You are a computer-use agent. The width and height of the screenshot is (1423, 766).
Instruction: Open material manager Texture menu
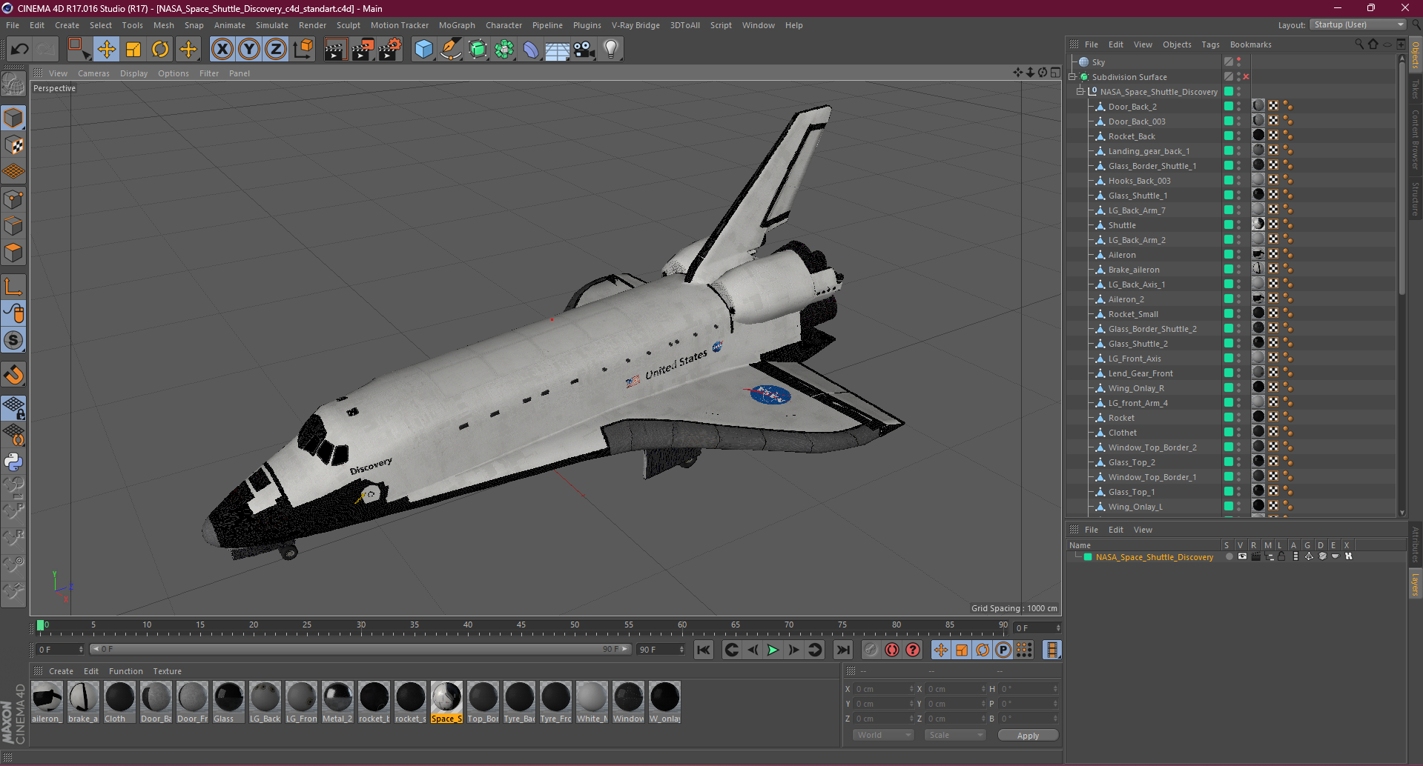[x=168, y=671]
